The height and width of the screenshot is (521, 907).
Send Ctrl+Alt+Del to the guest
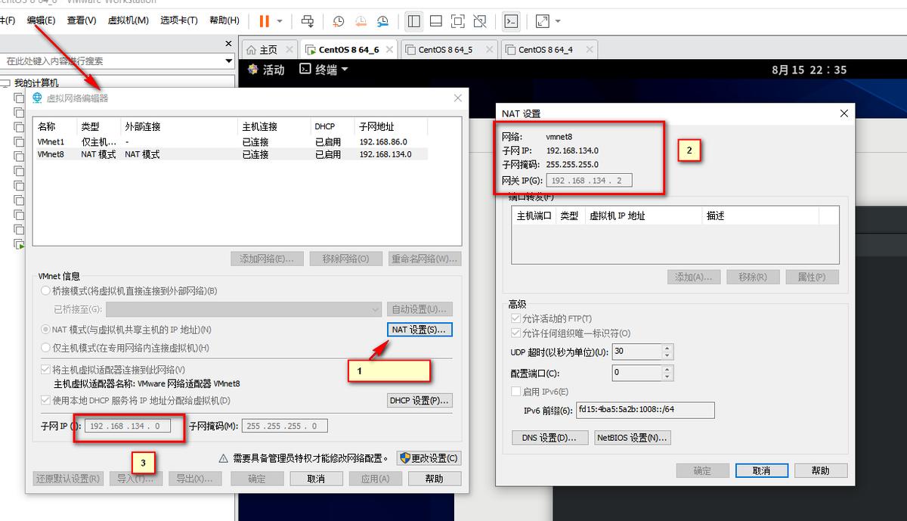pos(308,20)
